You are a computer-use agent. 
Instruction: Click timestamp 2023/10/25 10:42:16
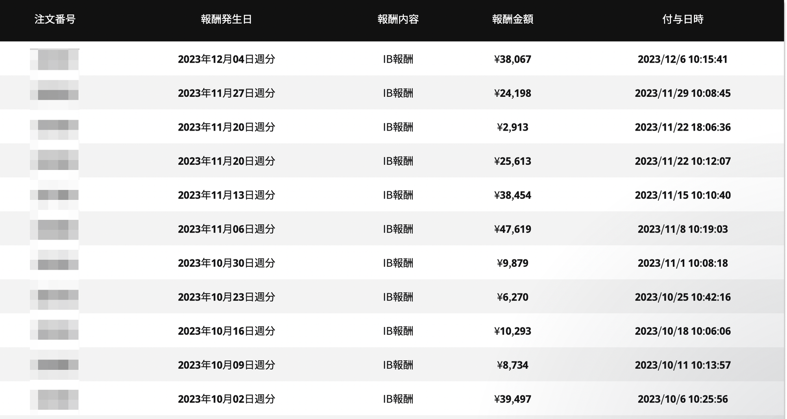click(683, 297)
